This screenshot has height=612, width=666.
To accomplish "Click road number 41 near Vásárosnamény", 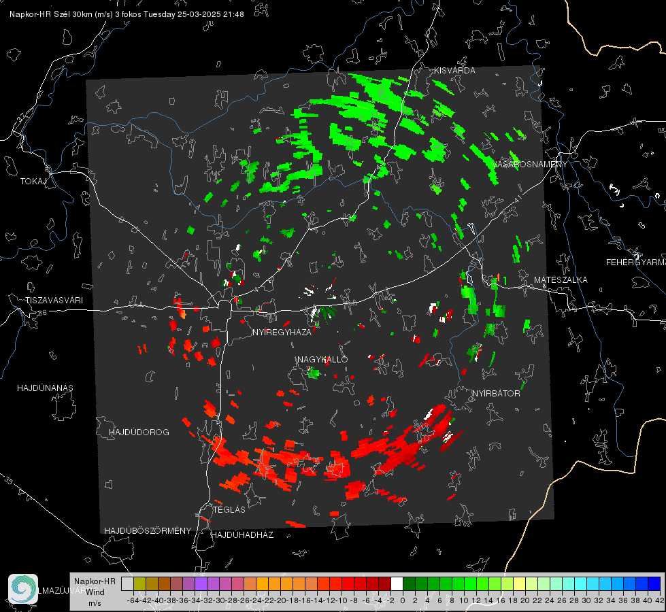I will tap(518, 199).
